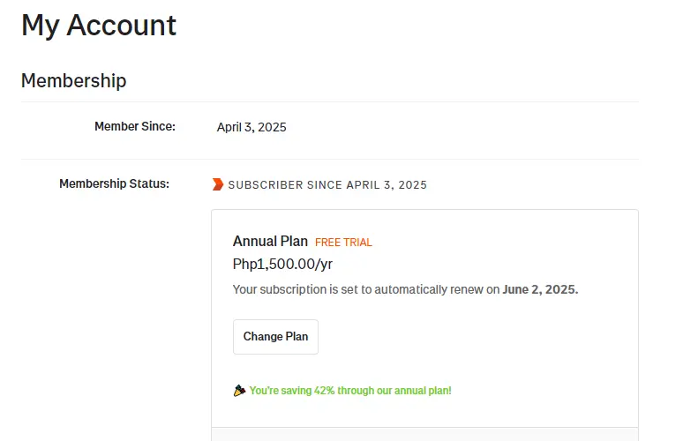Click the date "April 3, 2025" value

(251, 127)
